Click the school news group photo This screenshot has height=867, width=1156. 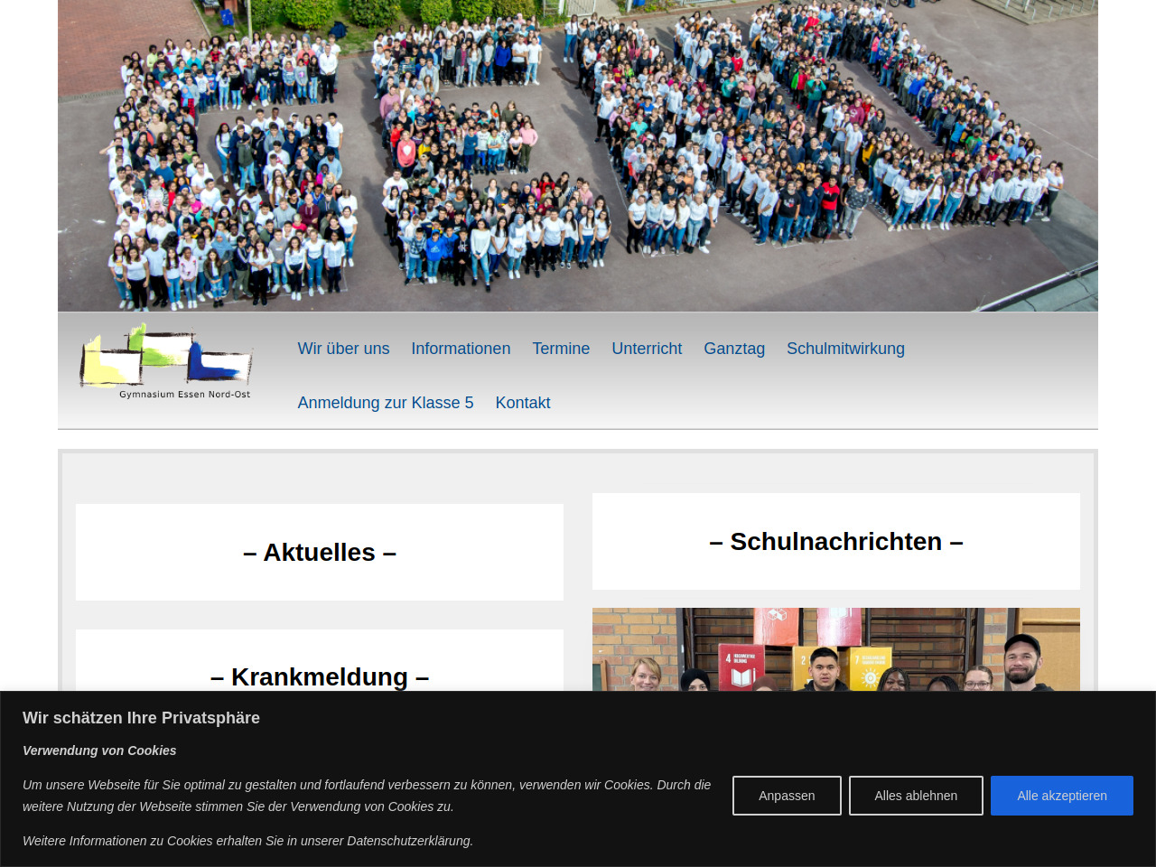[836, 650]
